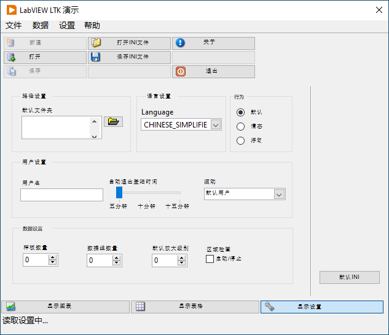Increase the 样板数量 value
Viewport: 389px width, 335px height.
click(52, 257)
